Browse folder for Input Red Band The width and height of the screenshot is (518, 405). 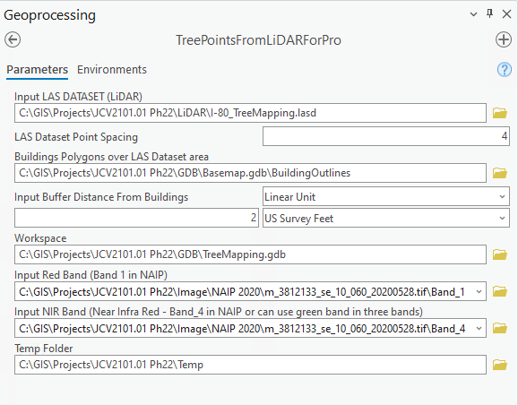500,291
